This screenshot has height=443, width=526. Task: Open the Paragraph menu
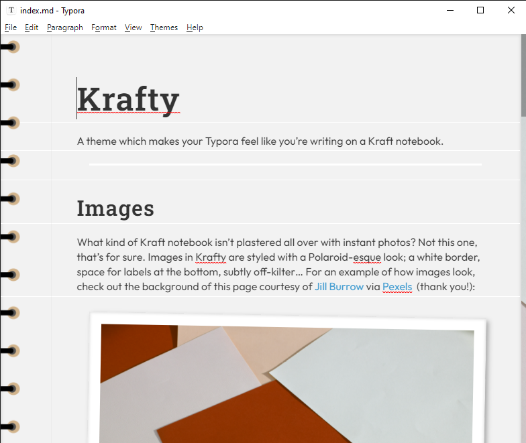coord(64,27)
